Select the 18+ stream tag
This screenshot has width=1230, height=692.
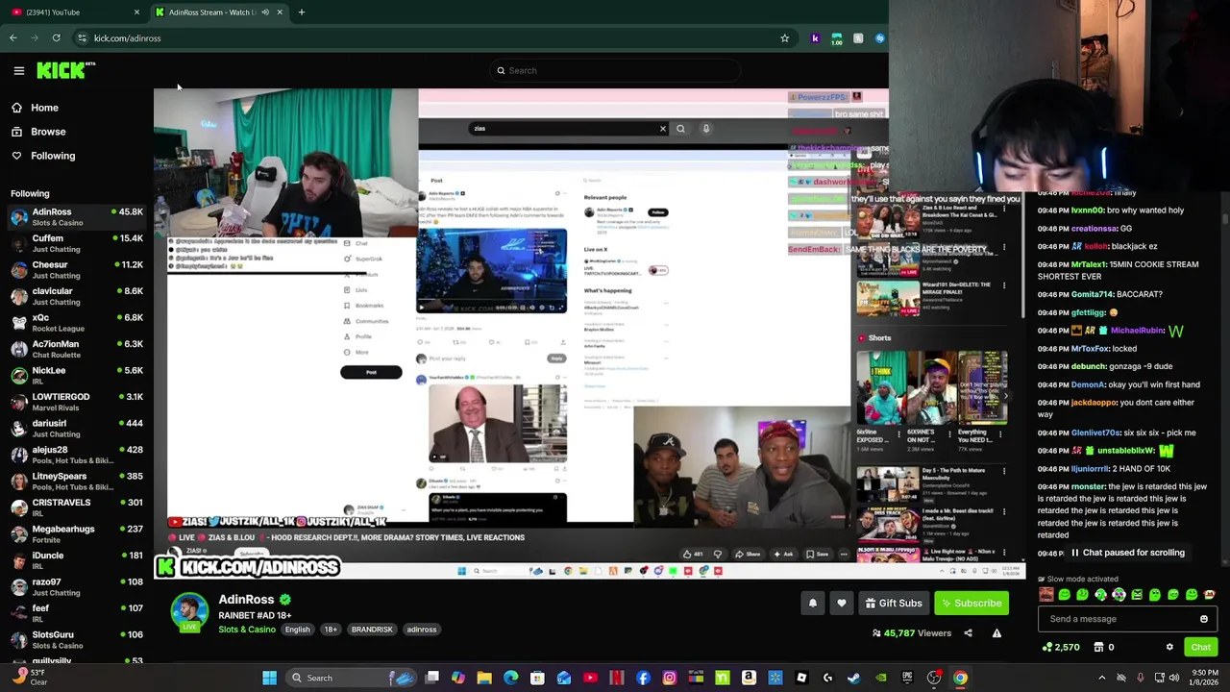click(x=331, y=630)
